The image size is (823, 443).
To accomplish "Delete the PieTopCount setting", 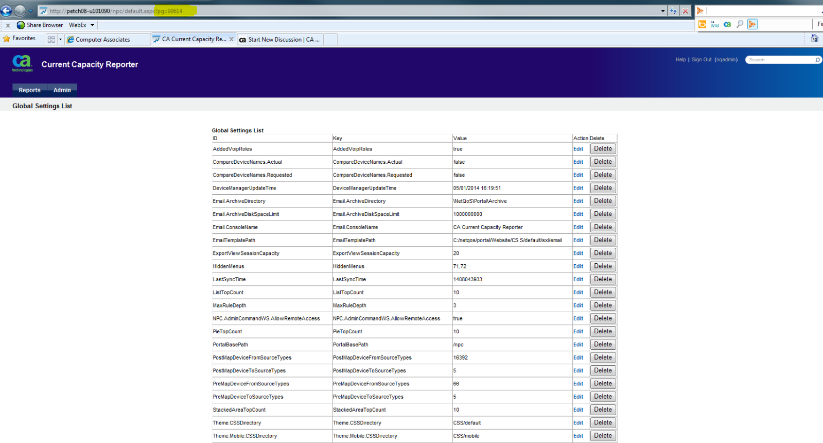I will click(603, 331).
